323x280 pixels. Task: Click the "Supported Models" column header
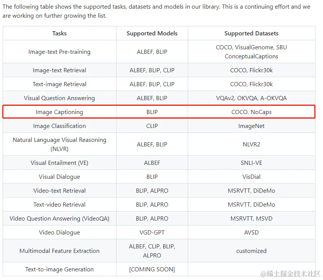coord(152,33)
